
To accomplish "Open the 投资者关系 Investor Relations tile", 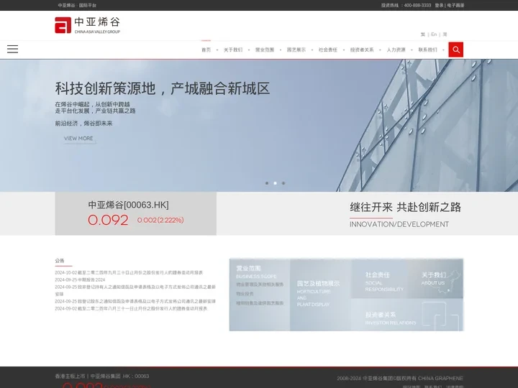I will point(407,315).
